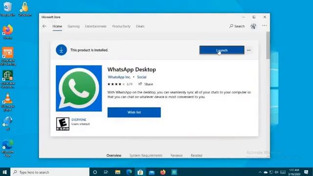Viewport: 313px width, 176px height.
Task: Open the volume speaker tray icon
Action: pos(276,172)
